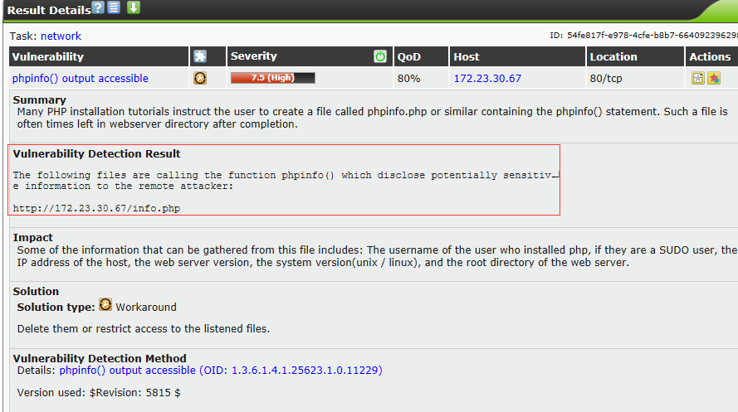Open the network task link
The height and width of the screenshot is (412, 738).
tap(61, 36)
